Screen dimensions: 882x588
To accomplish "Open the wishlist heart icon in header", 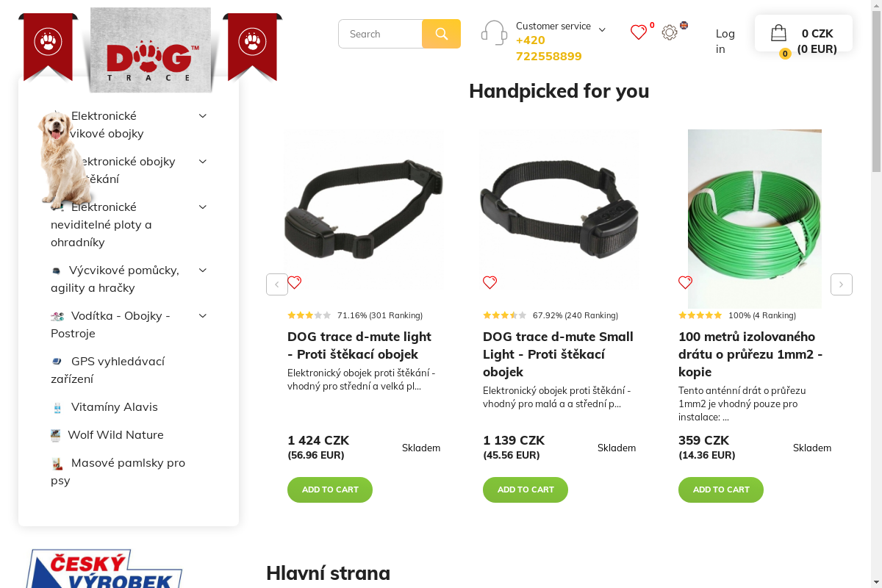I will point(639,32).
